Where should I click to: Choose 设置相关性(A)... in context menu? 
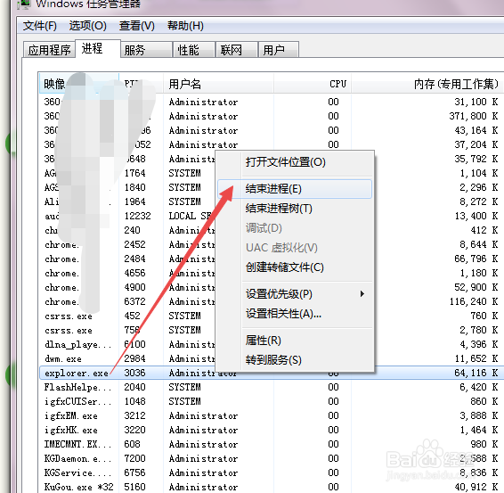point(295,314)
